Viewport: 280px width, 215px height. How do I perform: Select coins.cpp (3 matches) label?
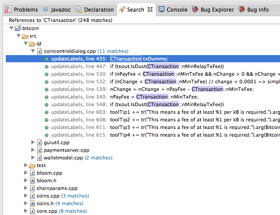[x=63, y=196]
